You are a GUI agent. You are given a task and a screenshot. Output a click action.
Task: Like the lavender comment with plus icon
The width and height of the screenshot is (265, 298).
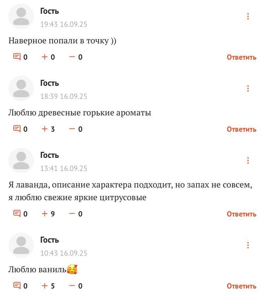point(45,214)
